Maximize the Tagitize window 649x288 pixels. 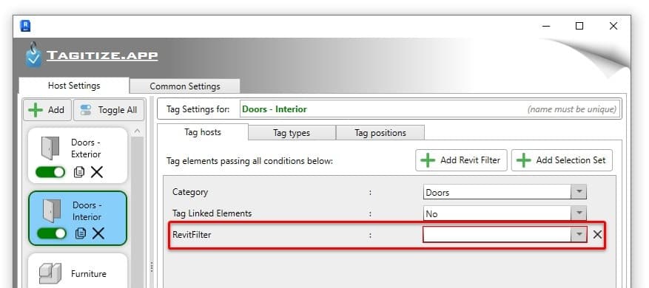(579, 26)
